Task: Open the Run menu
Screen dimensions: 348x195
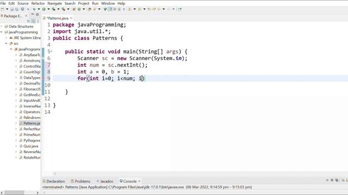Action: tap(95, 3)
